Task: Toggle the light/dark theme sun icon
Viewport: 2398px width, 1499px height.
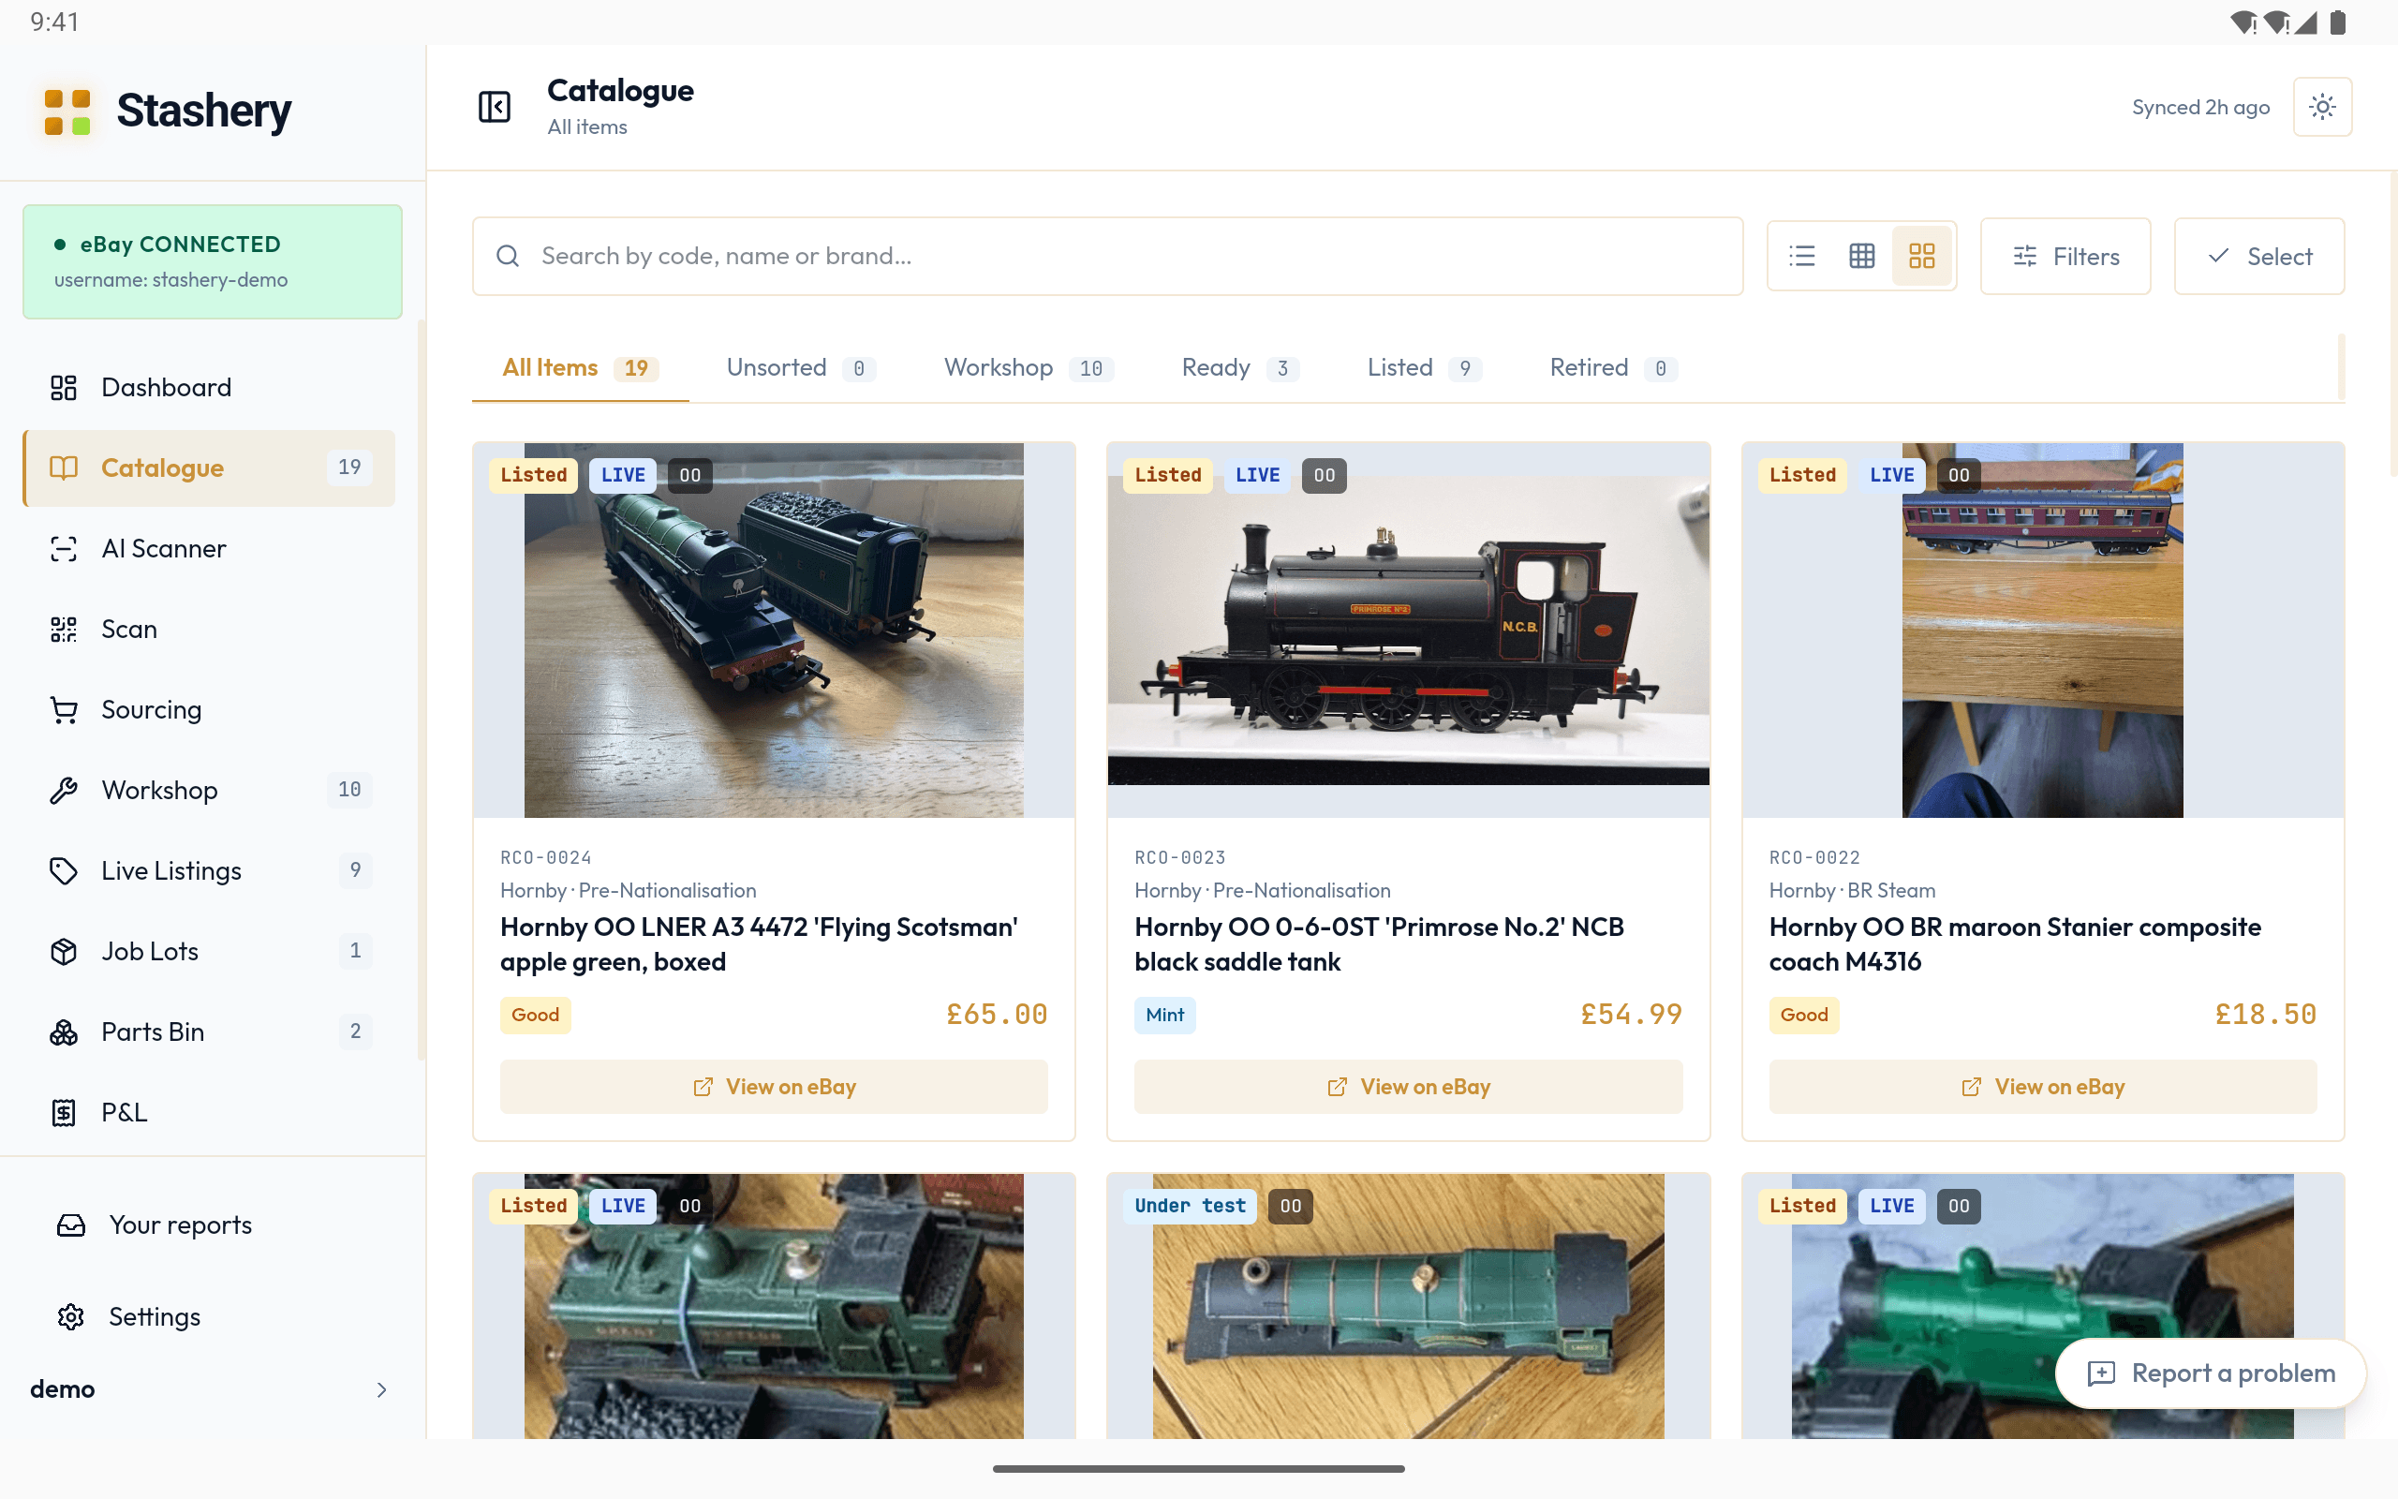Action: (2322, 107)
